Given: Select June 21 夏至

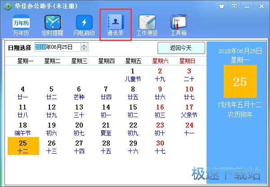Looking at the screenshot, I should point(106,129).
